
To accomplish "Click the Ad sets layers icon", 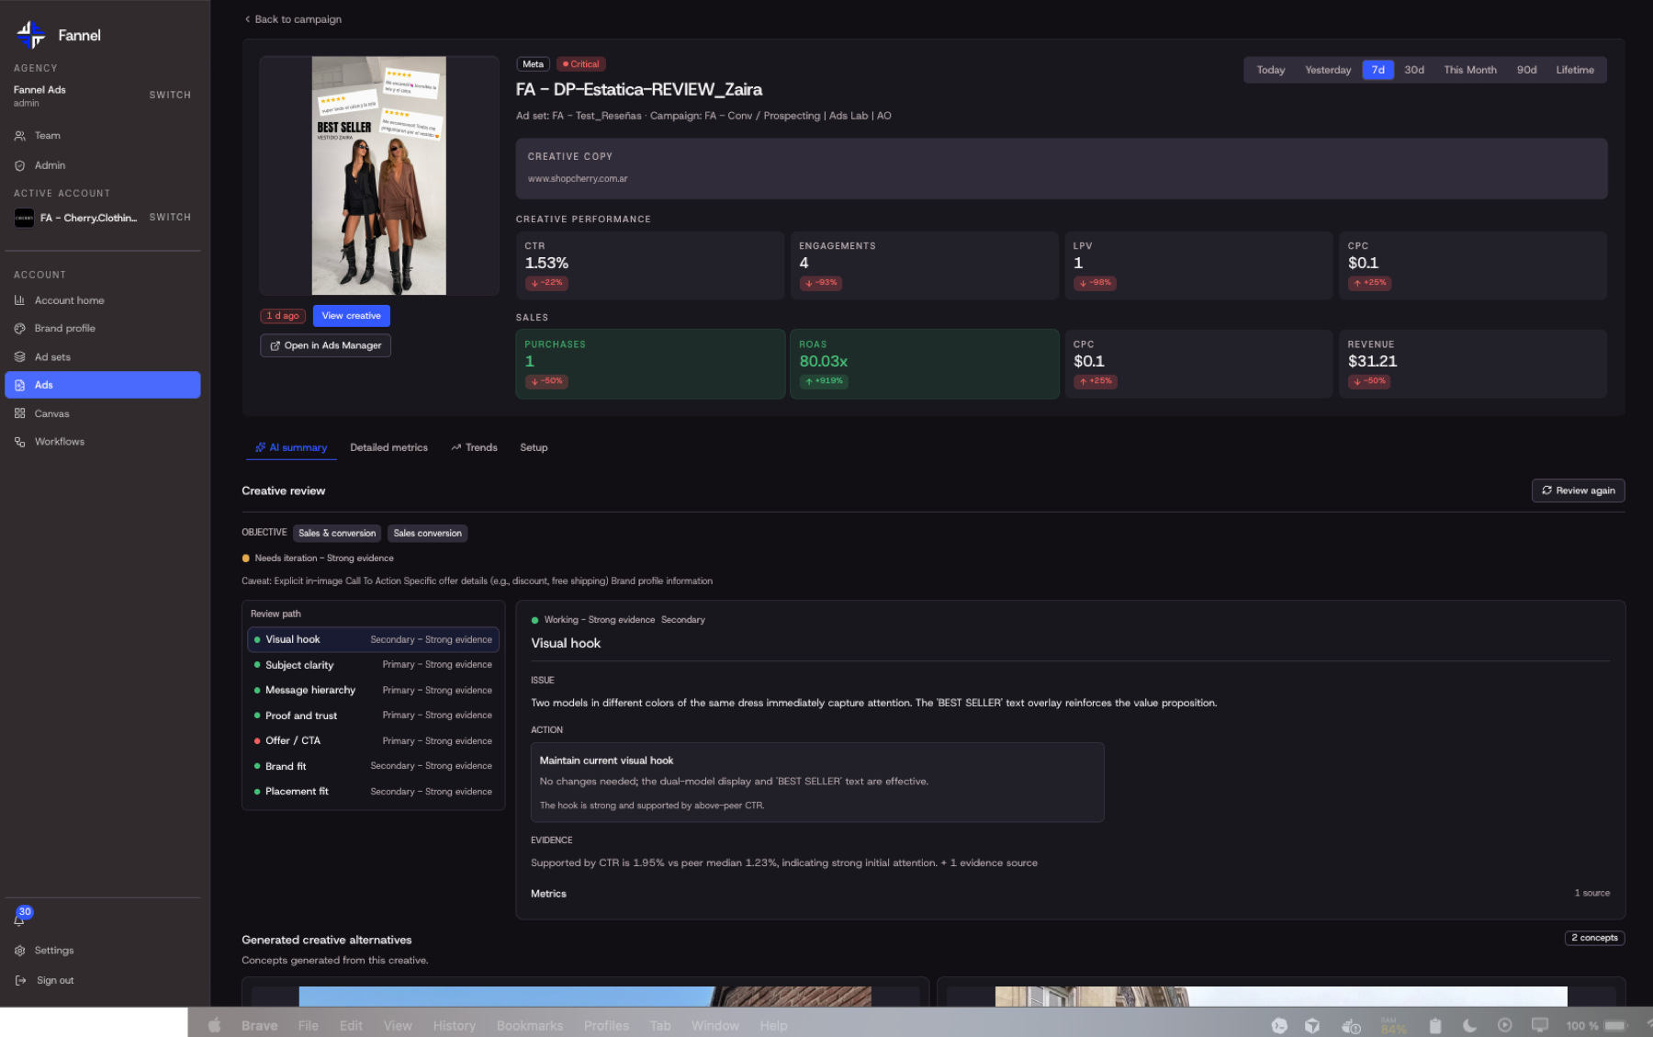I will click(20, 357).
